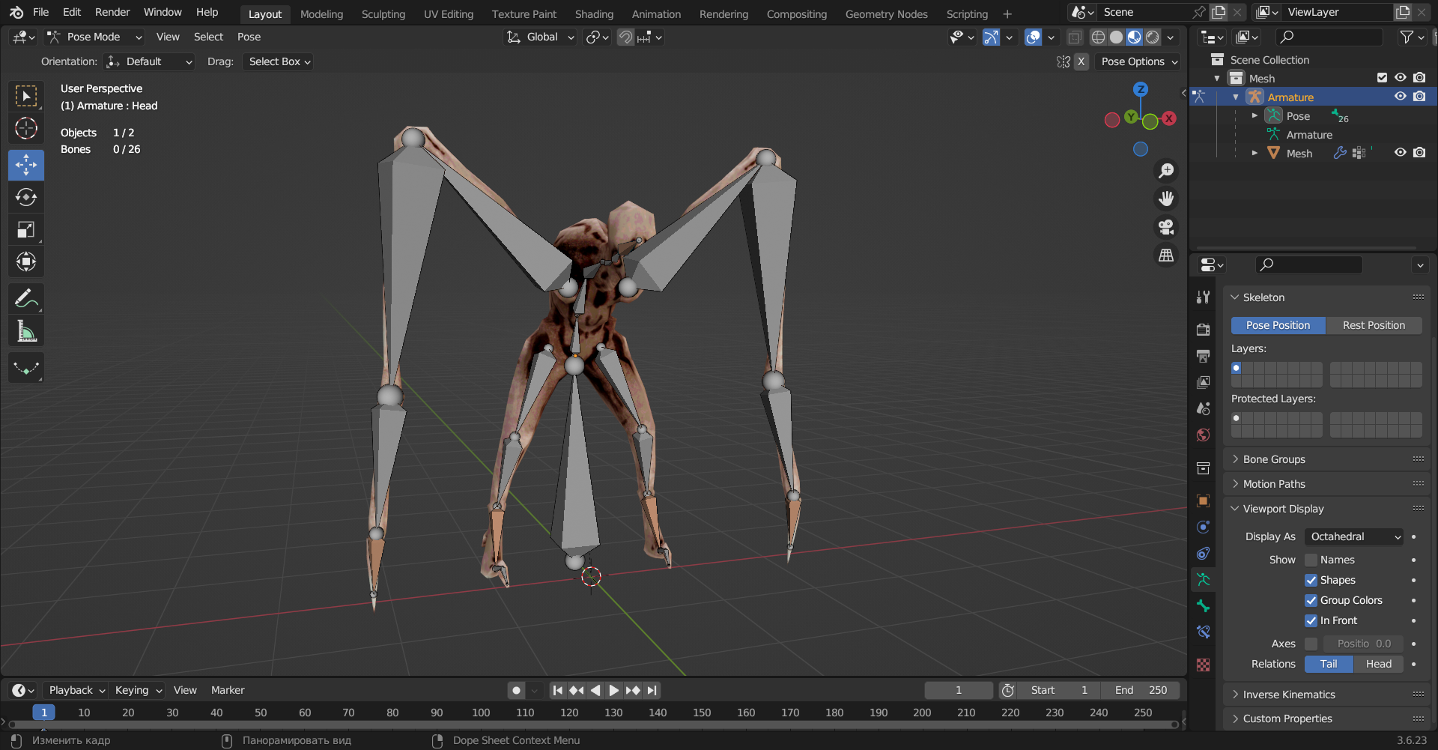The image size is (1438, 750).
Task: Open the Pose Mode dropdown
Action: (94, 37)
